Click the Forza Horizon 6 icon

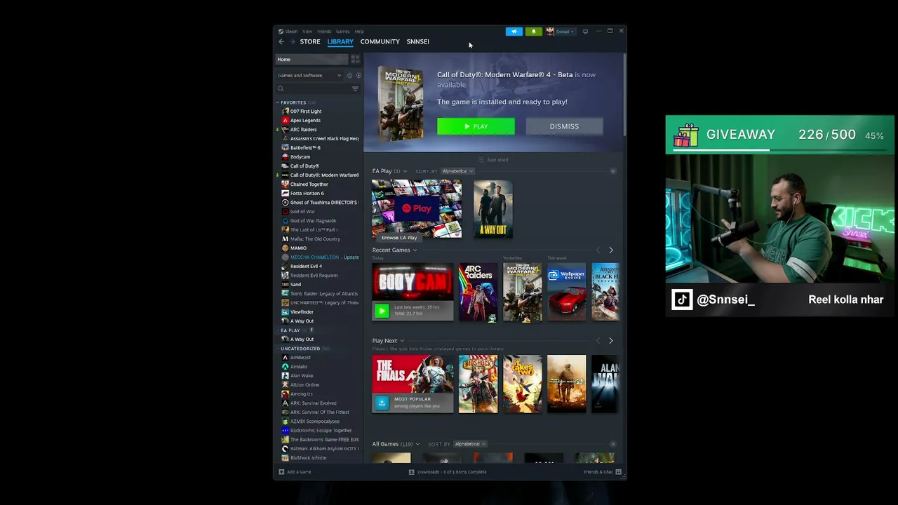pyautogui.click(x=285, y=194)
